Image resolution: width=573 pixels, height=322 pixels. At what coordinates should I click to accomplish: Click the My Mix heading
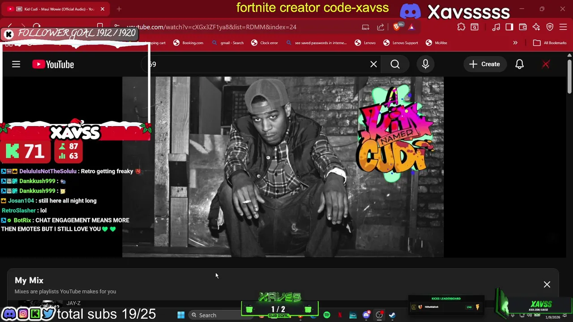click(29, 280)
